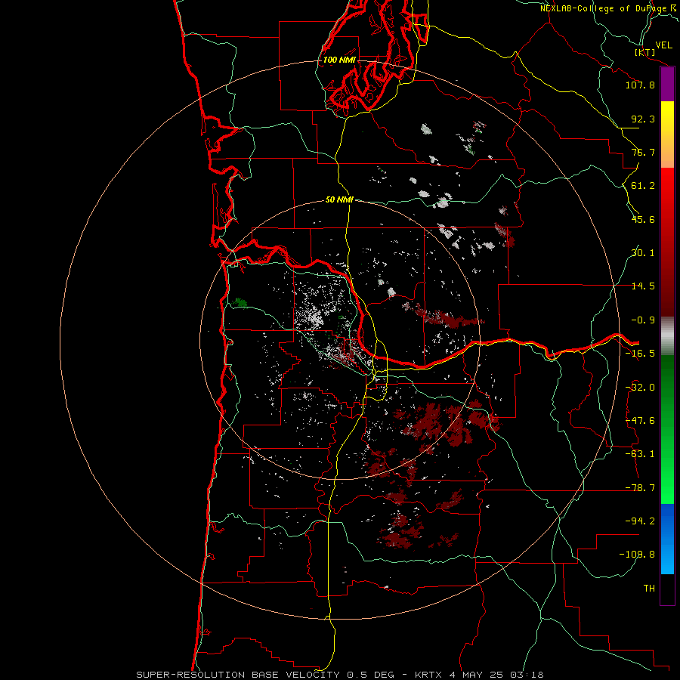The width and height of the screenshot is (680, 680).
Task: Select the -32.0 scale value
Action: tap(640, 388)
